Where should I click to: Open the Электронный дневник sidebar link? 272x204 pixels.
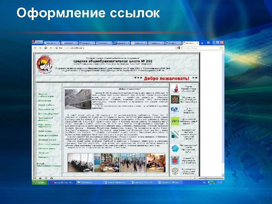45,119
